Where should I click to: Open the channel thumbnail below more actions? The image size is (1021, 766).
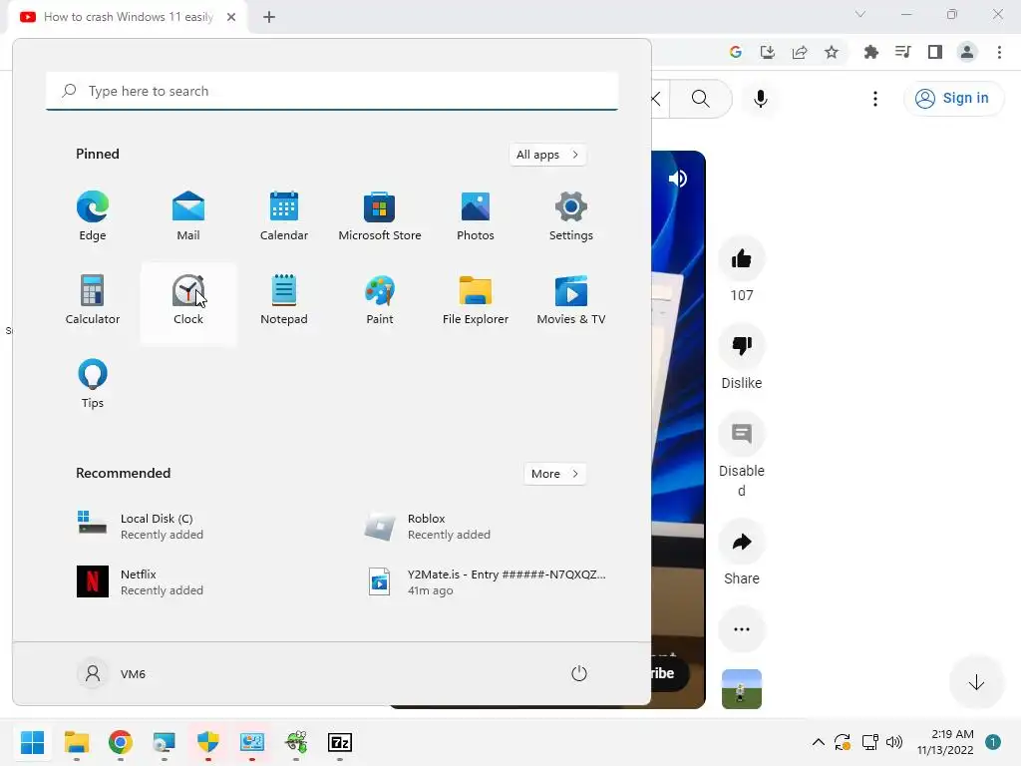[742, 688]
